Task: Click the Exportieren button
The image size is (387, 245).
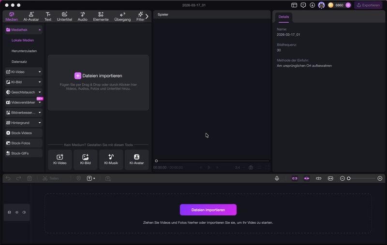Action: 368,5
